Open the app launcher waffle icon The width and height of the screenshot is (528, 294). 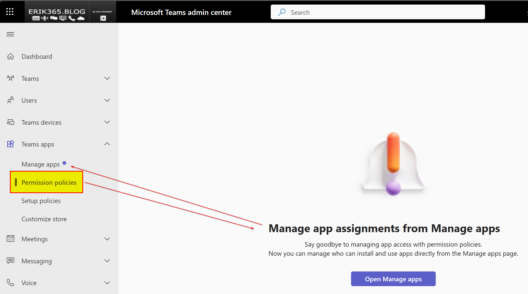(10, 11)
